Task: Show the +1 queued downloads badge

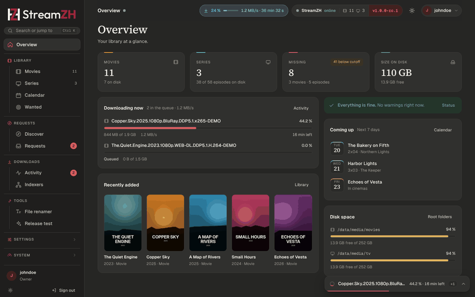Action: [453, 284]
